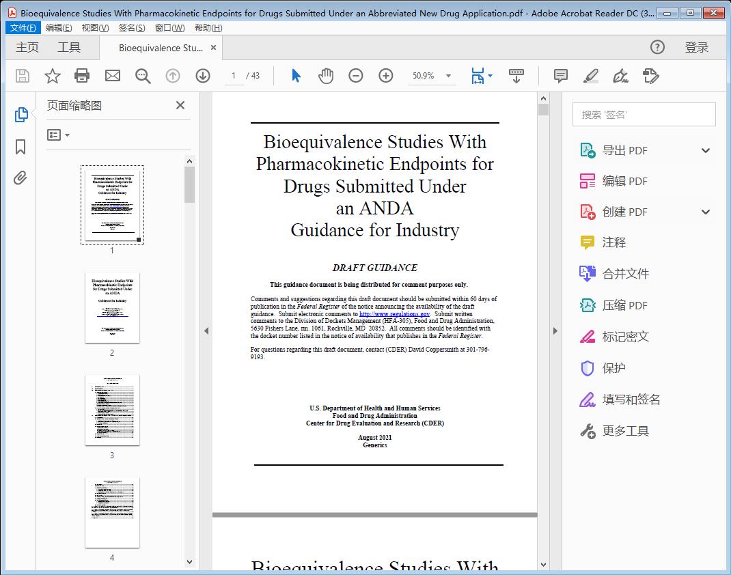Toggle the star favorites icon
This screenshot has height=575, width=731.
click(x=52, y=76)
